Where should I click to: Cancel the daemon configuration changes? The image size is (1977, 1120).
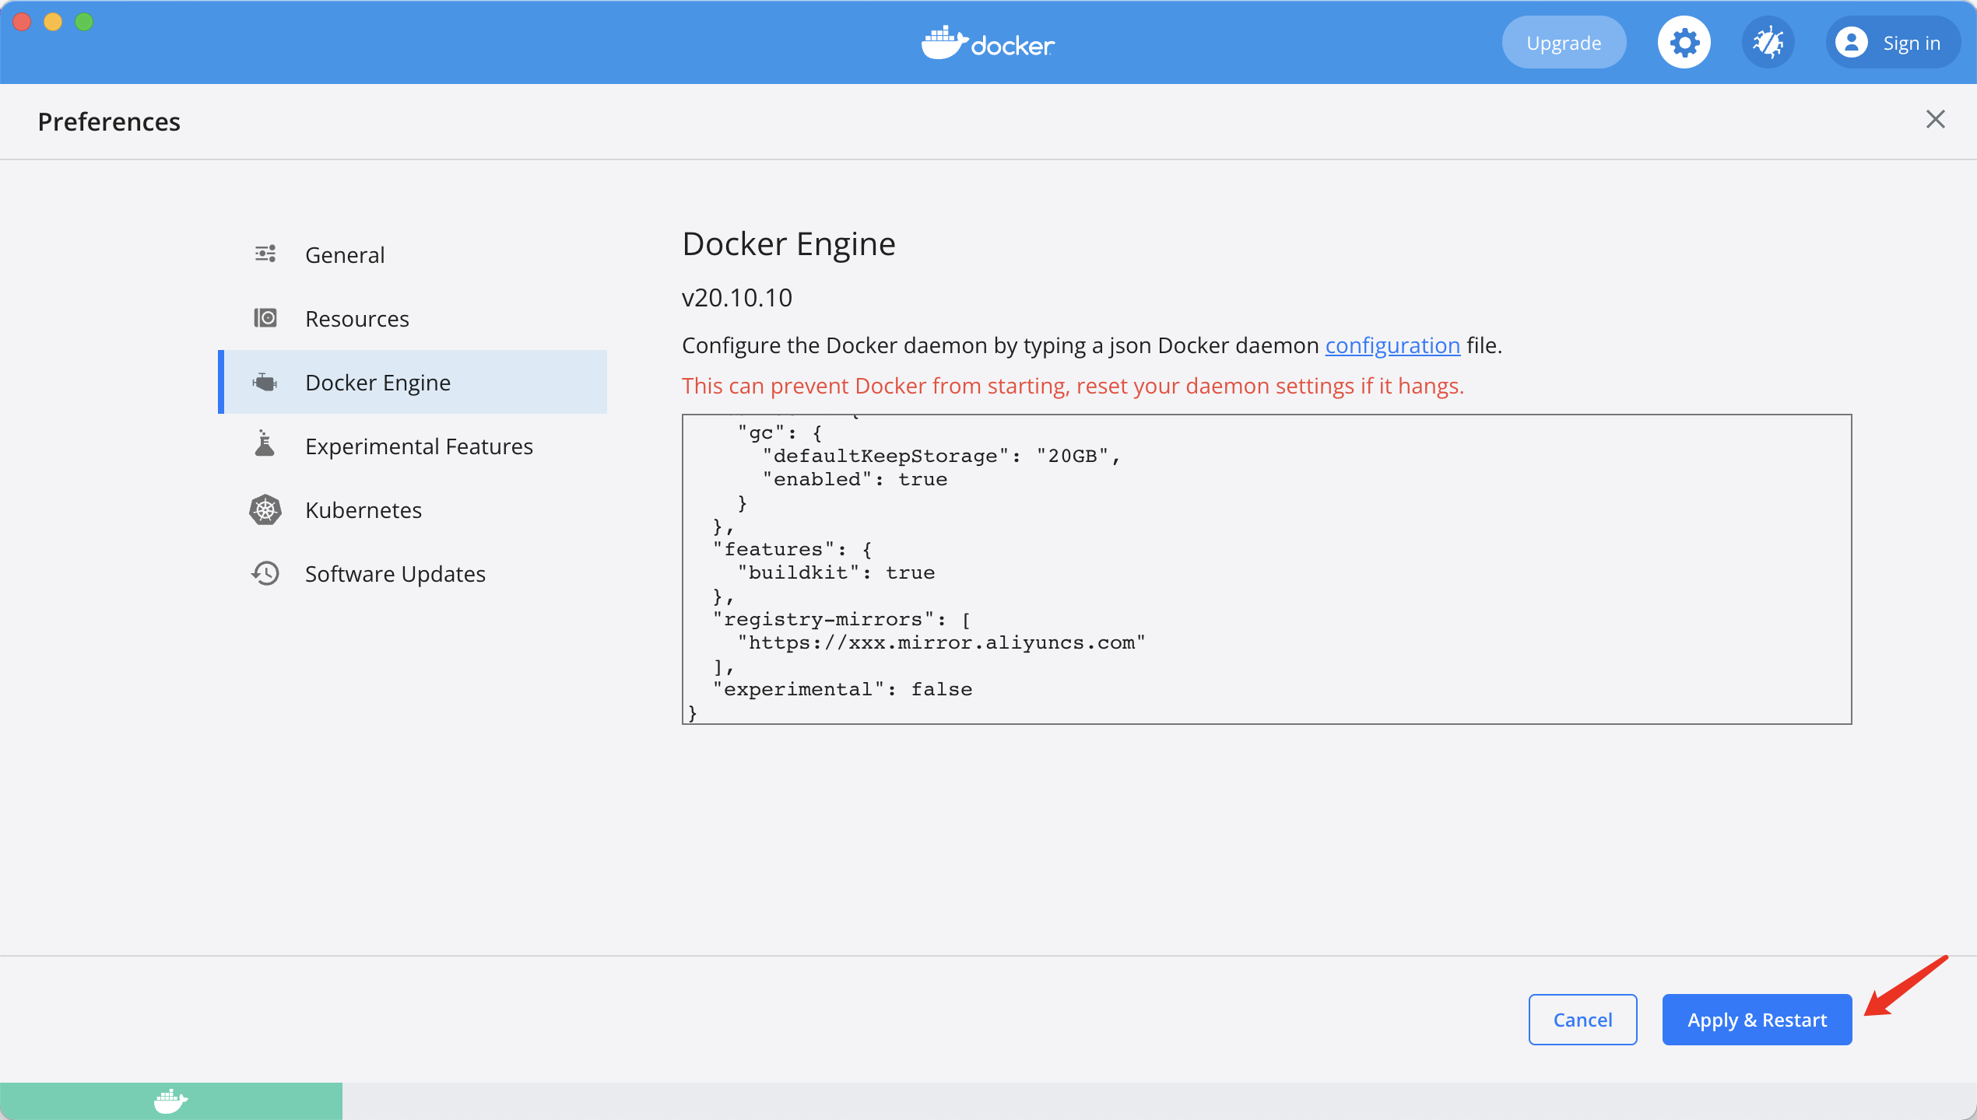[x=1582, y=1019]
